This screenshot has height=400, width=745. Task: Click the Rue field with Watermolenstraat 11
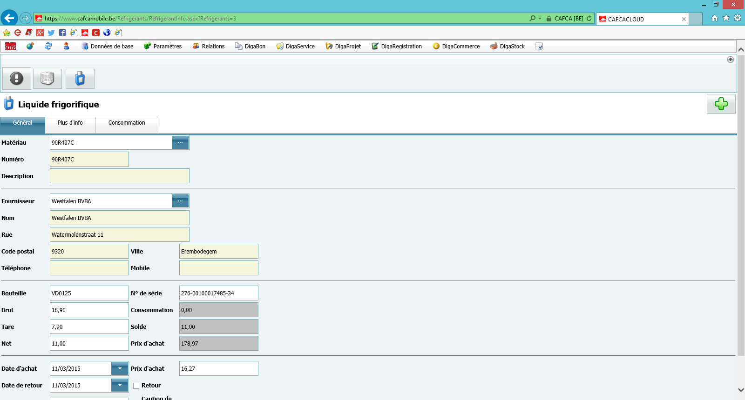pyautogui.click(x=120, y=234)
